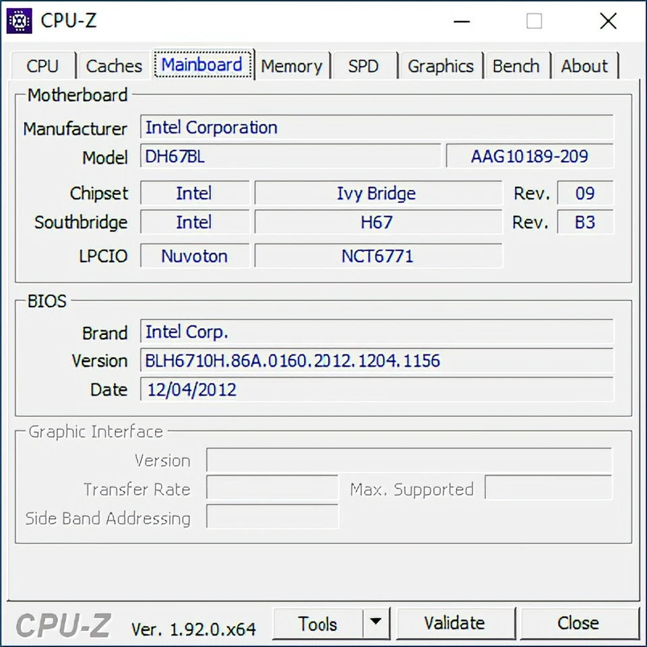Open the SPD tab
Image resolution: width=647 pixels, height=647 pixels.
coord(363,65)
